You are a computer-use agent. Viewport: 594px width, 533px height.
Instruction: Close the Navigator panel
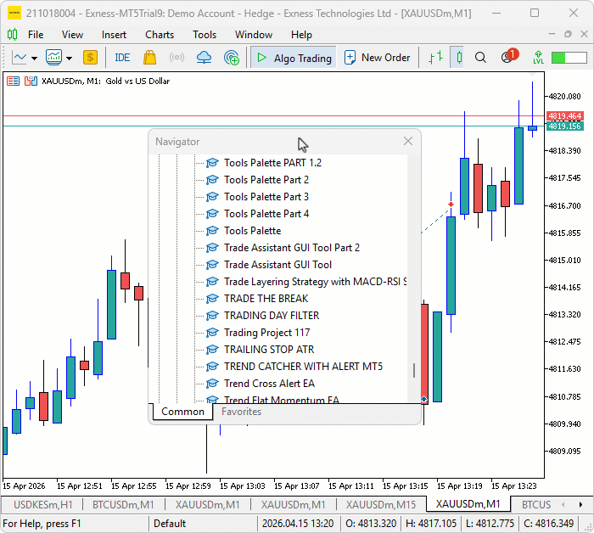pyautogui.click(x=408, y=141)
